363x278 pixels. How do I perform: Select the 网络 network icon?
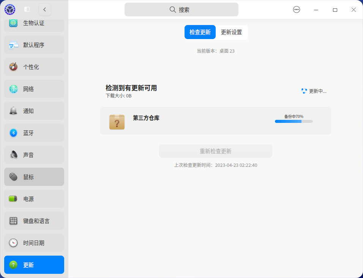pos(14,89)
